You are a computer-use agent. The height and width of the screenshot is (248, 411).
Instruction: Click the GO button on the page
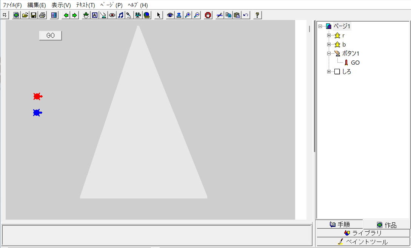tap(50, 36)
